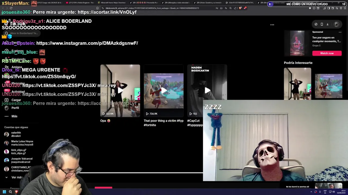Click the 'That poor thing a victim #fyp' caption

click(x=164, y=123)
